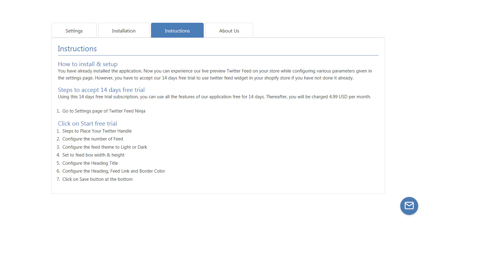
Task: Go to the About Us tab
Action: tap(229, 31)
